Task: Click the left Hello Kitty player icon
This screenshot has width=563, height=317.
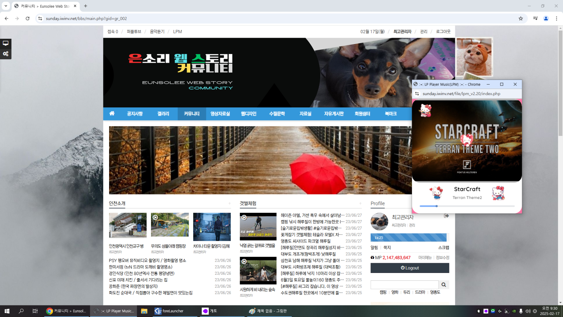Action: pyautogui.click(x=436, y=193)
